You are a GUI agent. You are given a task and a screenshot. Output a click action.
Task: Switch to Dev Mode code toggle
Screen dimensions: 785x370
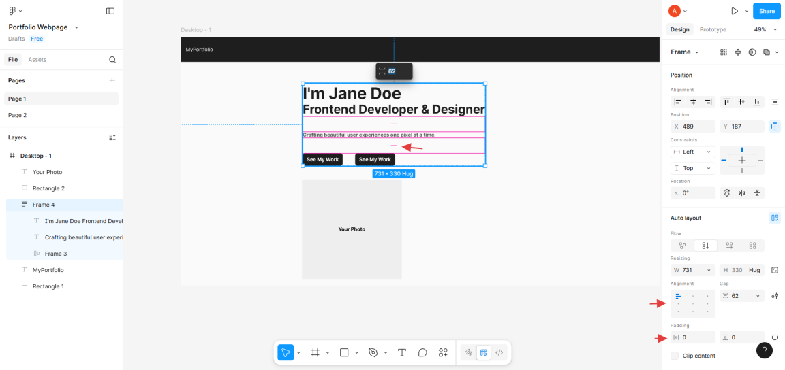tap(499, 352)
